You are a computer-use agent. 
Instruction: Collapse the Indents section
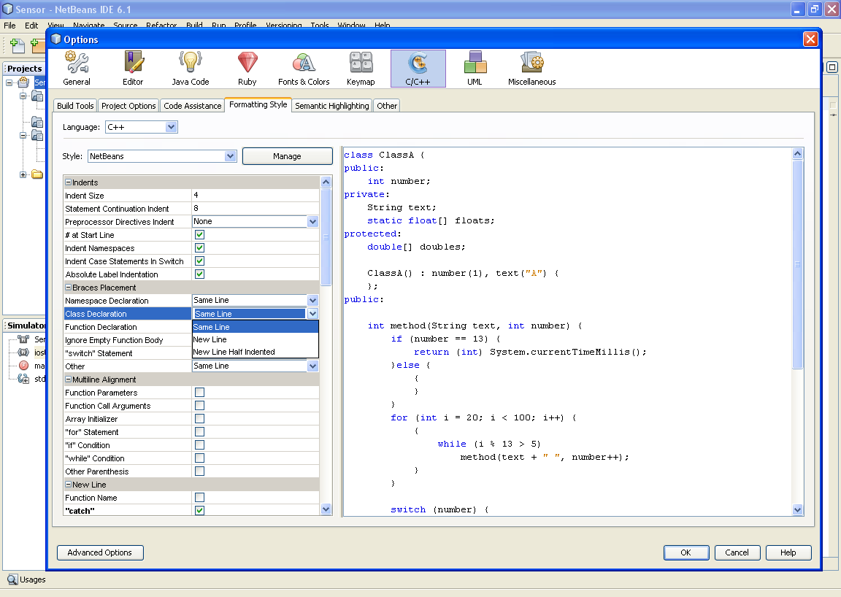(x=68, y=182)
